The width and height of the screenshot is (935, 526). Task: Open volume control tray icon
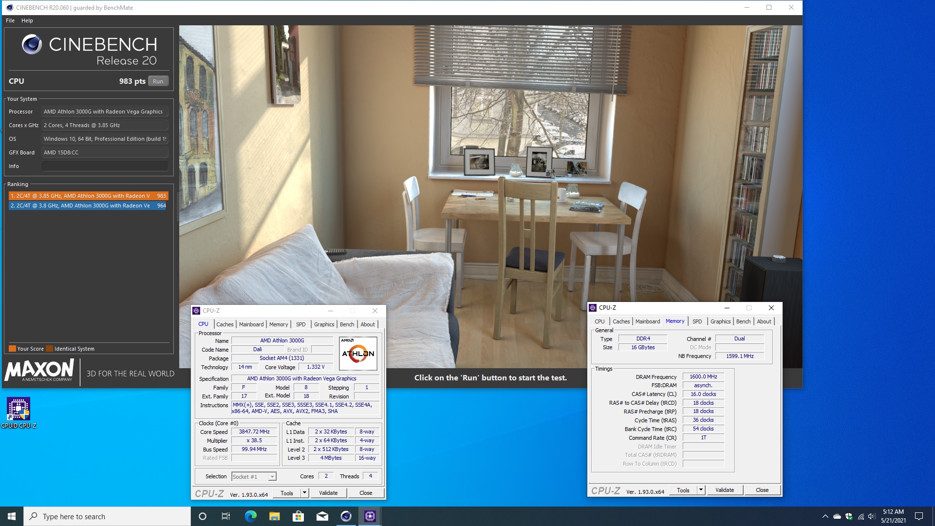(872, 516)
